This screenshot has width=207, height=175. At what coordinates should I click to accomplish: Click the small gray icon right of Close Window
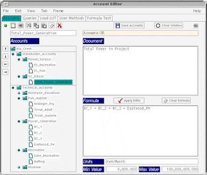tap(196, 25)
